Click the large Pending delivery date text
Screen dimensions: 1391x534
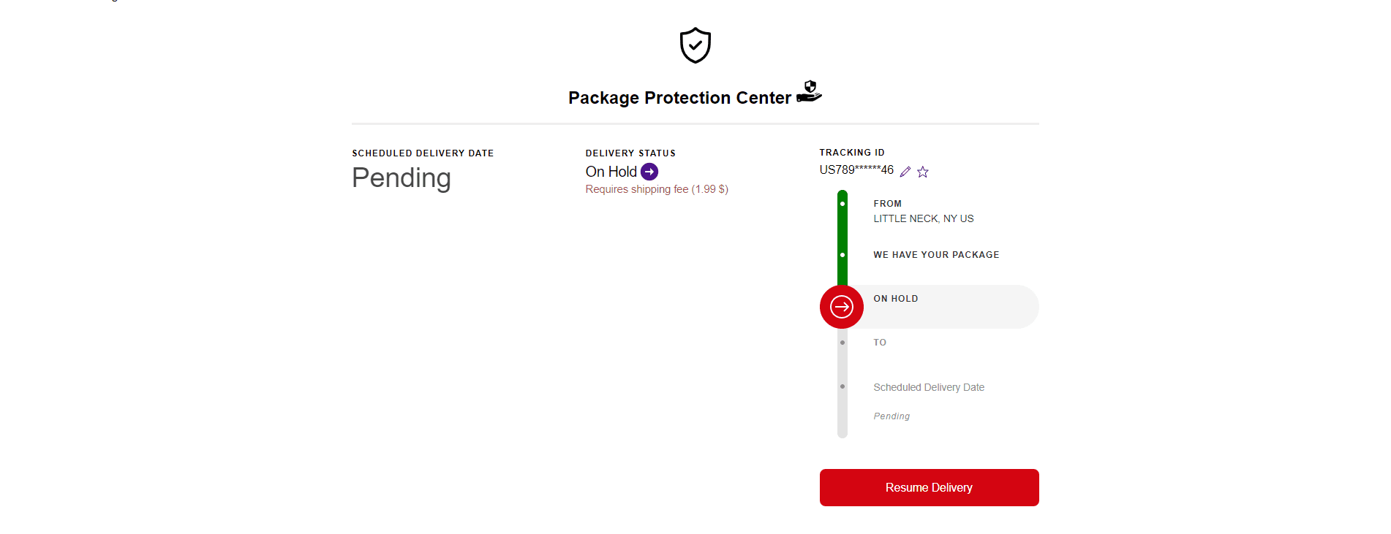click(401, 178)
